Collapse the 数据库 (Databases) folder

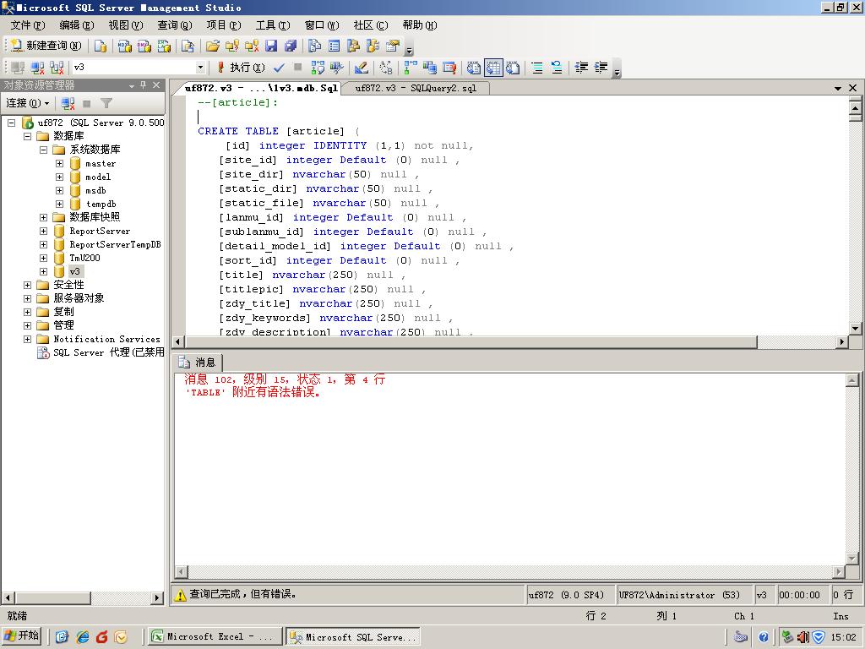click(27, 136)
